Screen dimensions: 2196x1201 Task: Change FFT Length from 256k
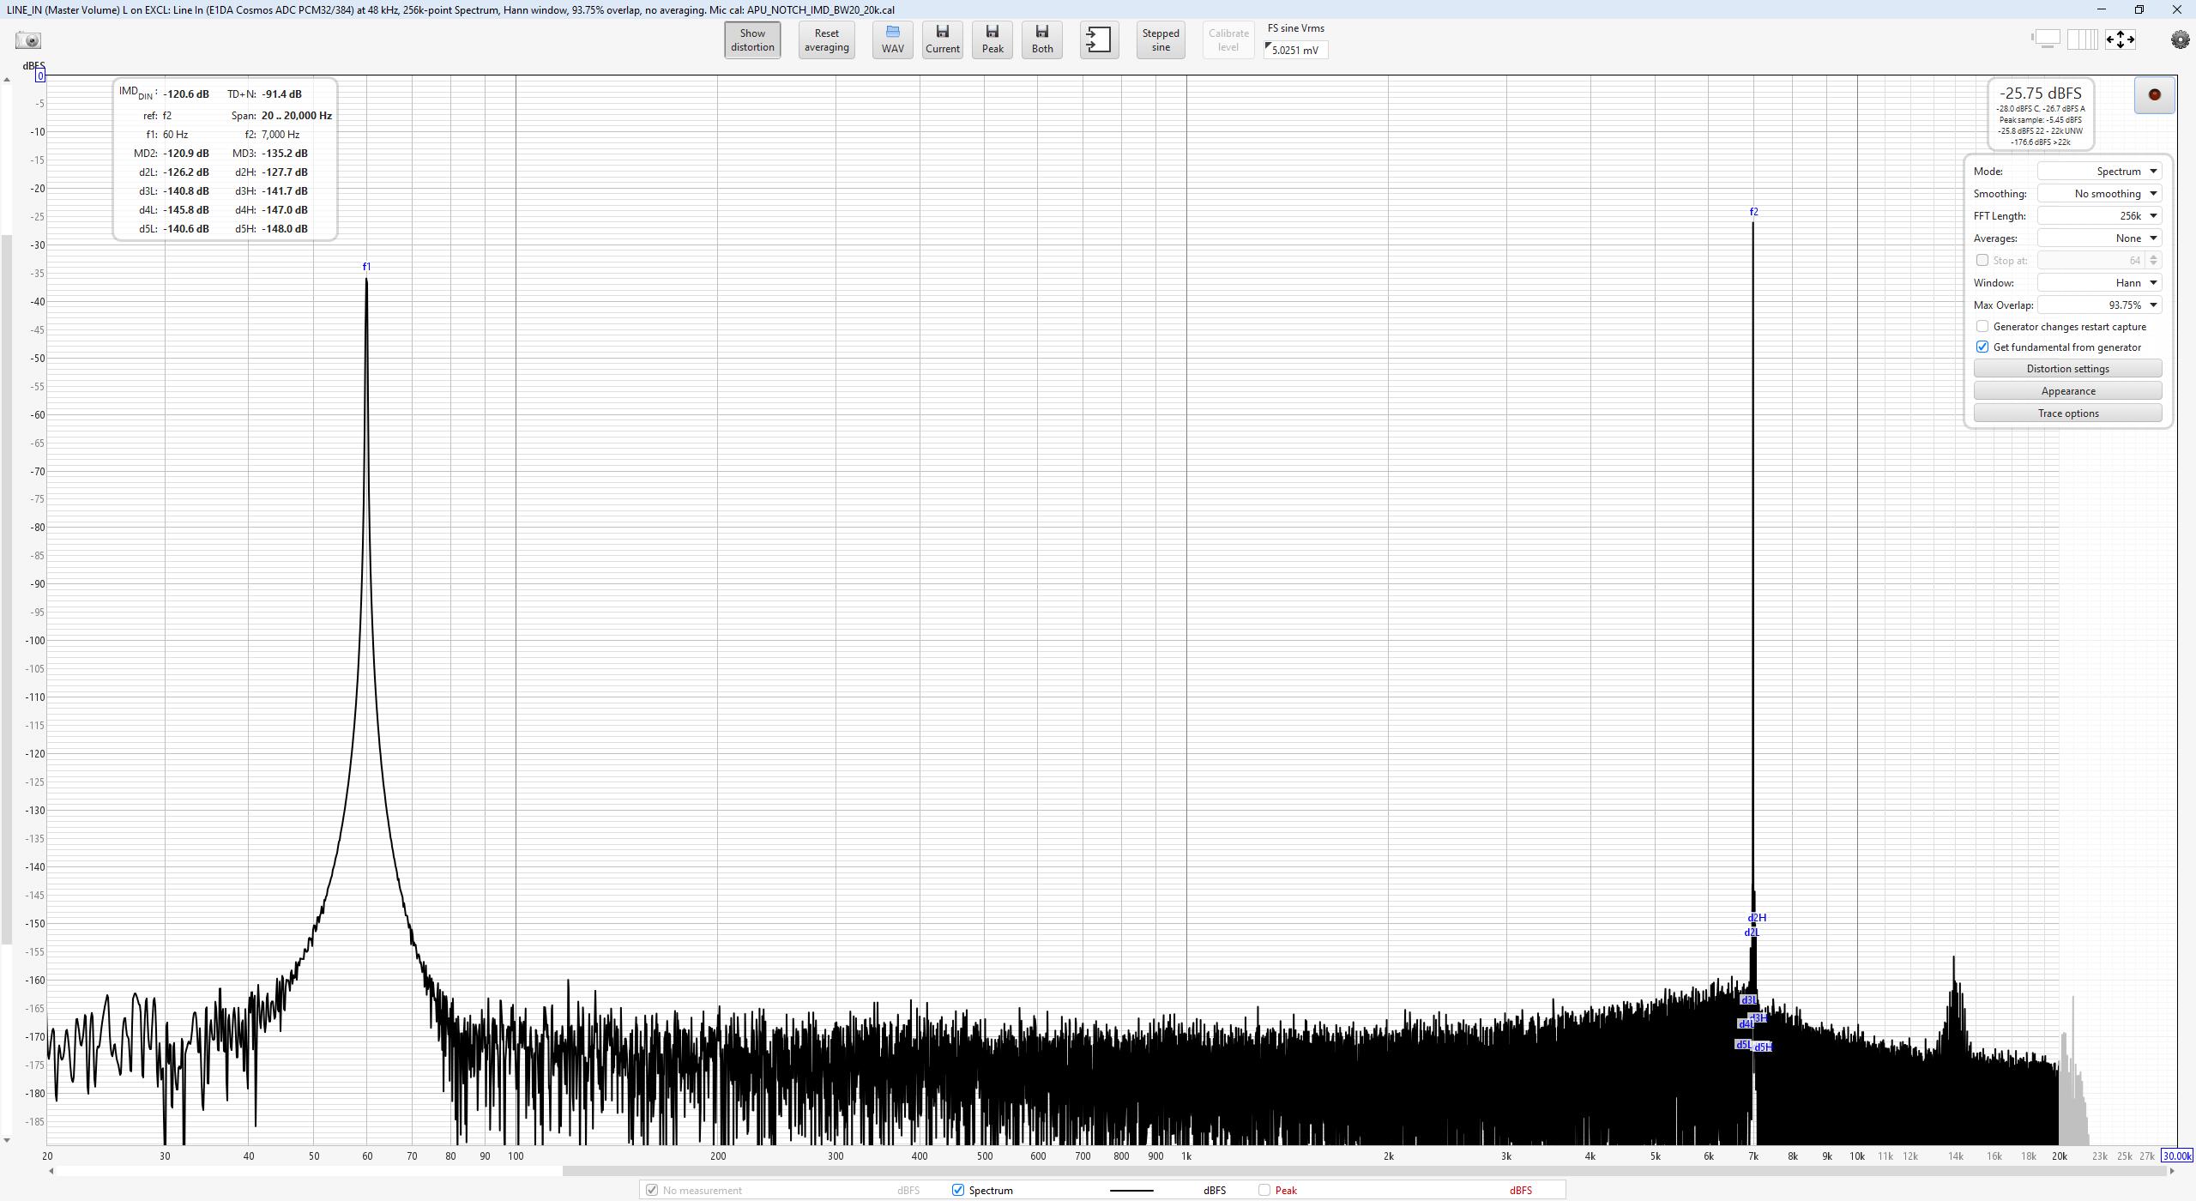2099,216
